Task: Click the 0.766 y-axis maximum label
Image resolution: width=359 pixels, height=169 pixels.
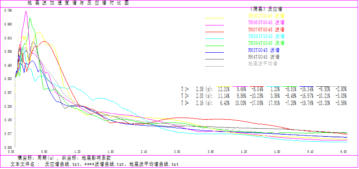Action: pyautogui.click(x=8, y=10)
